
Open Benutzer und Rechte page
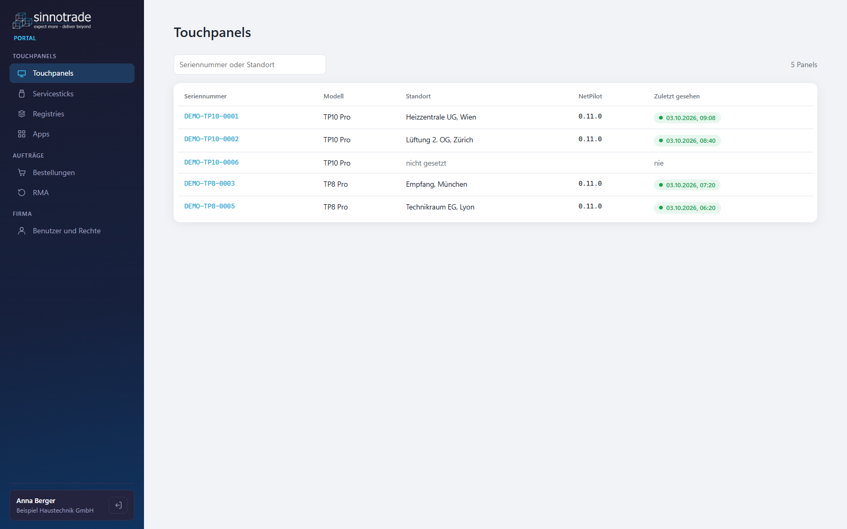(72, 231)
